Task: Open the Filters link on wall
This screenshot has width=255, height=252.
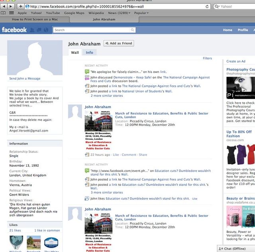Action: click(207, 58)
